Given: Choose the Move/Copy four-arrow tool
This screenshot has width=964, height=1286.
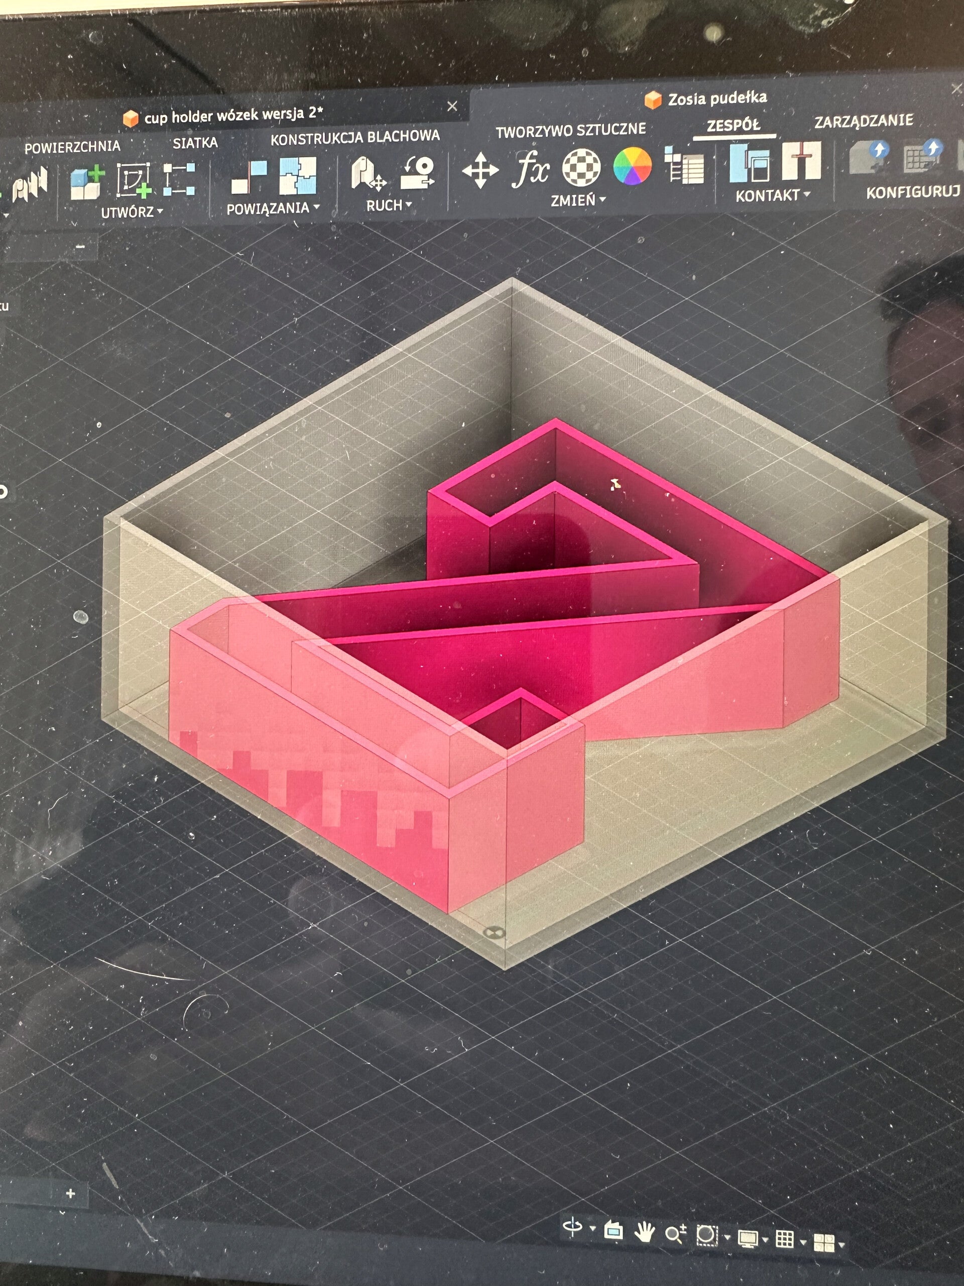Looking at the screenshot, I should (480, 170).
